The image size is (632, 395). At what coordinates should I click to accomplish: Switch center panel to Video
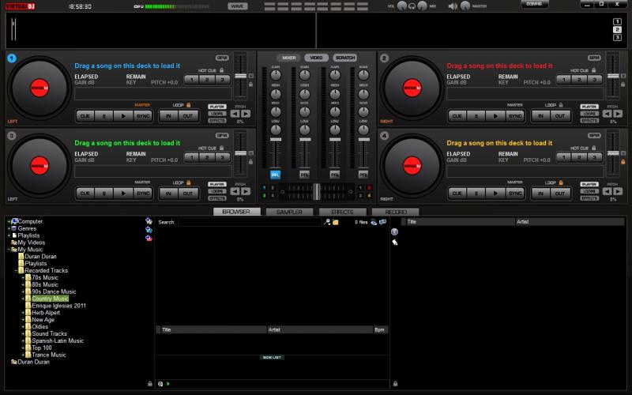[x=317, y=58]
